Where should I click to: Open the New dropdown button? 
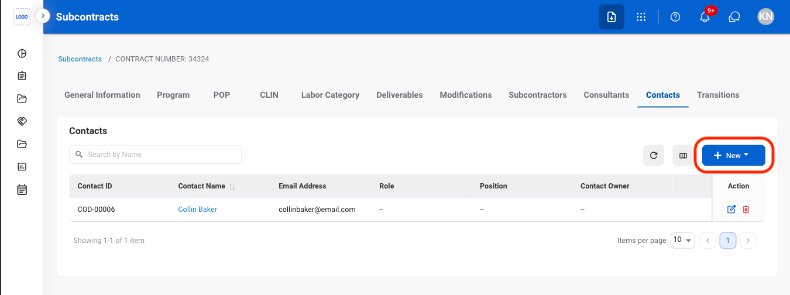point(734,156)
